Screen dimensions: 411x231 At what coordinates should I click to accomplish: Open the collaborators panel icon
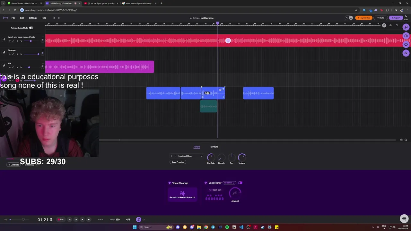406,36
